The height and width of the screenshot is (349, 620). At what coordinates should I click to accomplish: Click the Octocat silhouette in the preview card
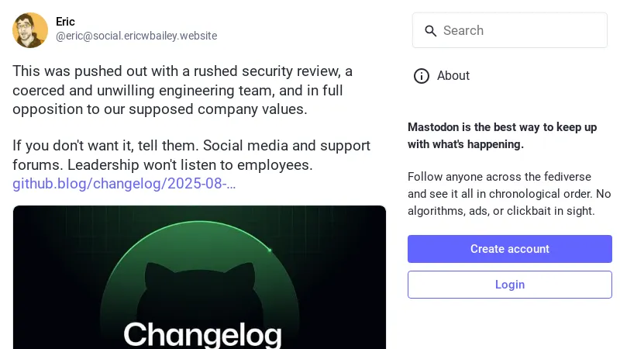200,287
